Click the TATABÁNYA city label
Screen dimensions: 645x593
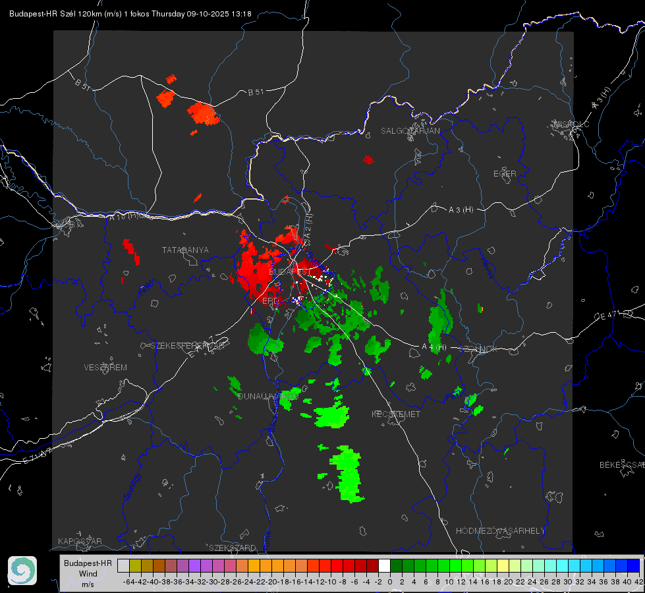coord(185,250)
